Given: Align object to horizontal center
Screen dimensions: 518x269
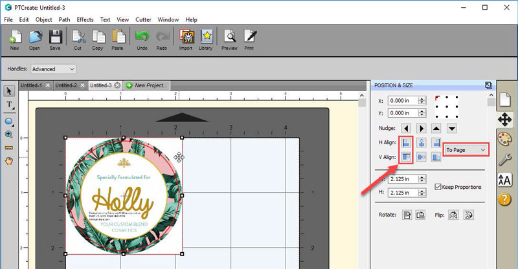Looking at the screenshot, I should pyautogui.click(x=422, y=143).
